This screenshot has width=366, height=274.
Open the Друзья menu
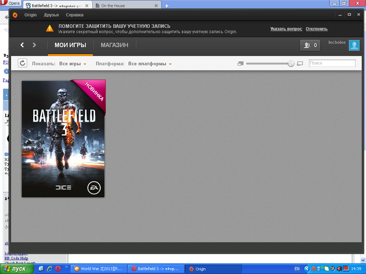coord(51,15)
